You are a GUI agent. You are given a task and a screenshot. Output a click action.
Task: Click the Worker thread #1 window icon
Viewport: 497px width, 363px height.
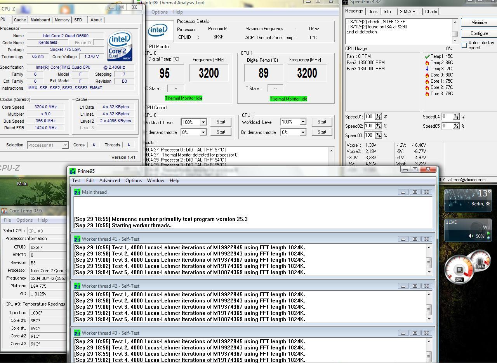pos(77,239)
